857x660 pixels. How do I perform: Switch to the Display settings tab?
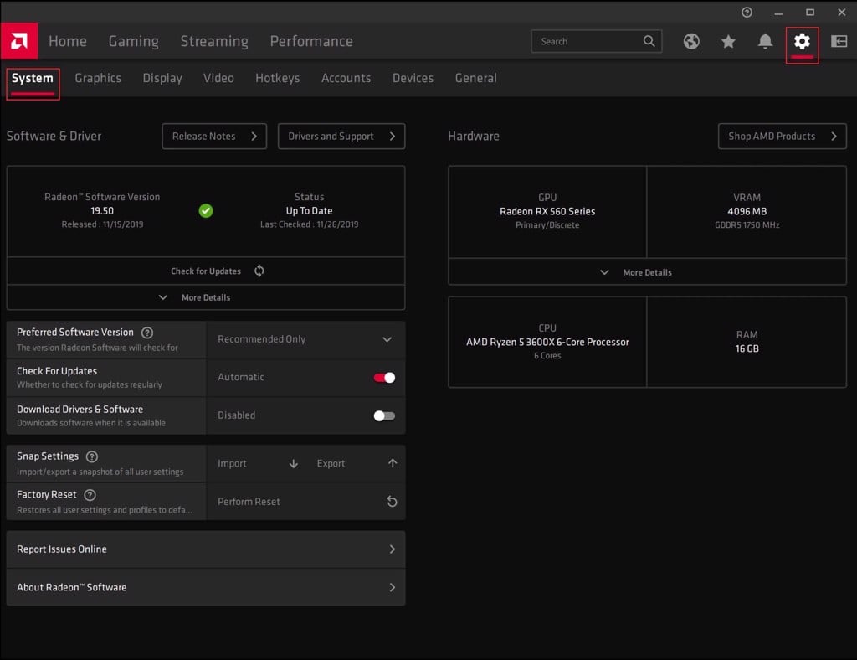[162, 78]
